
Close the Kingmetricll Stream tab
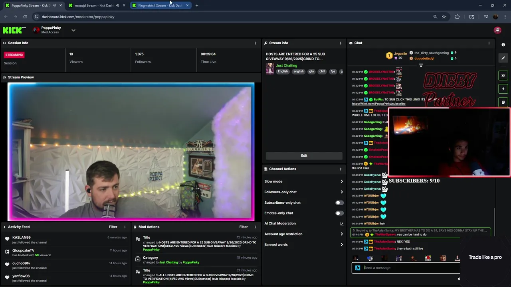(x=187, y=6)
